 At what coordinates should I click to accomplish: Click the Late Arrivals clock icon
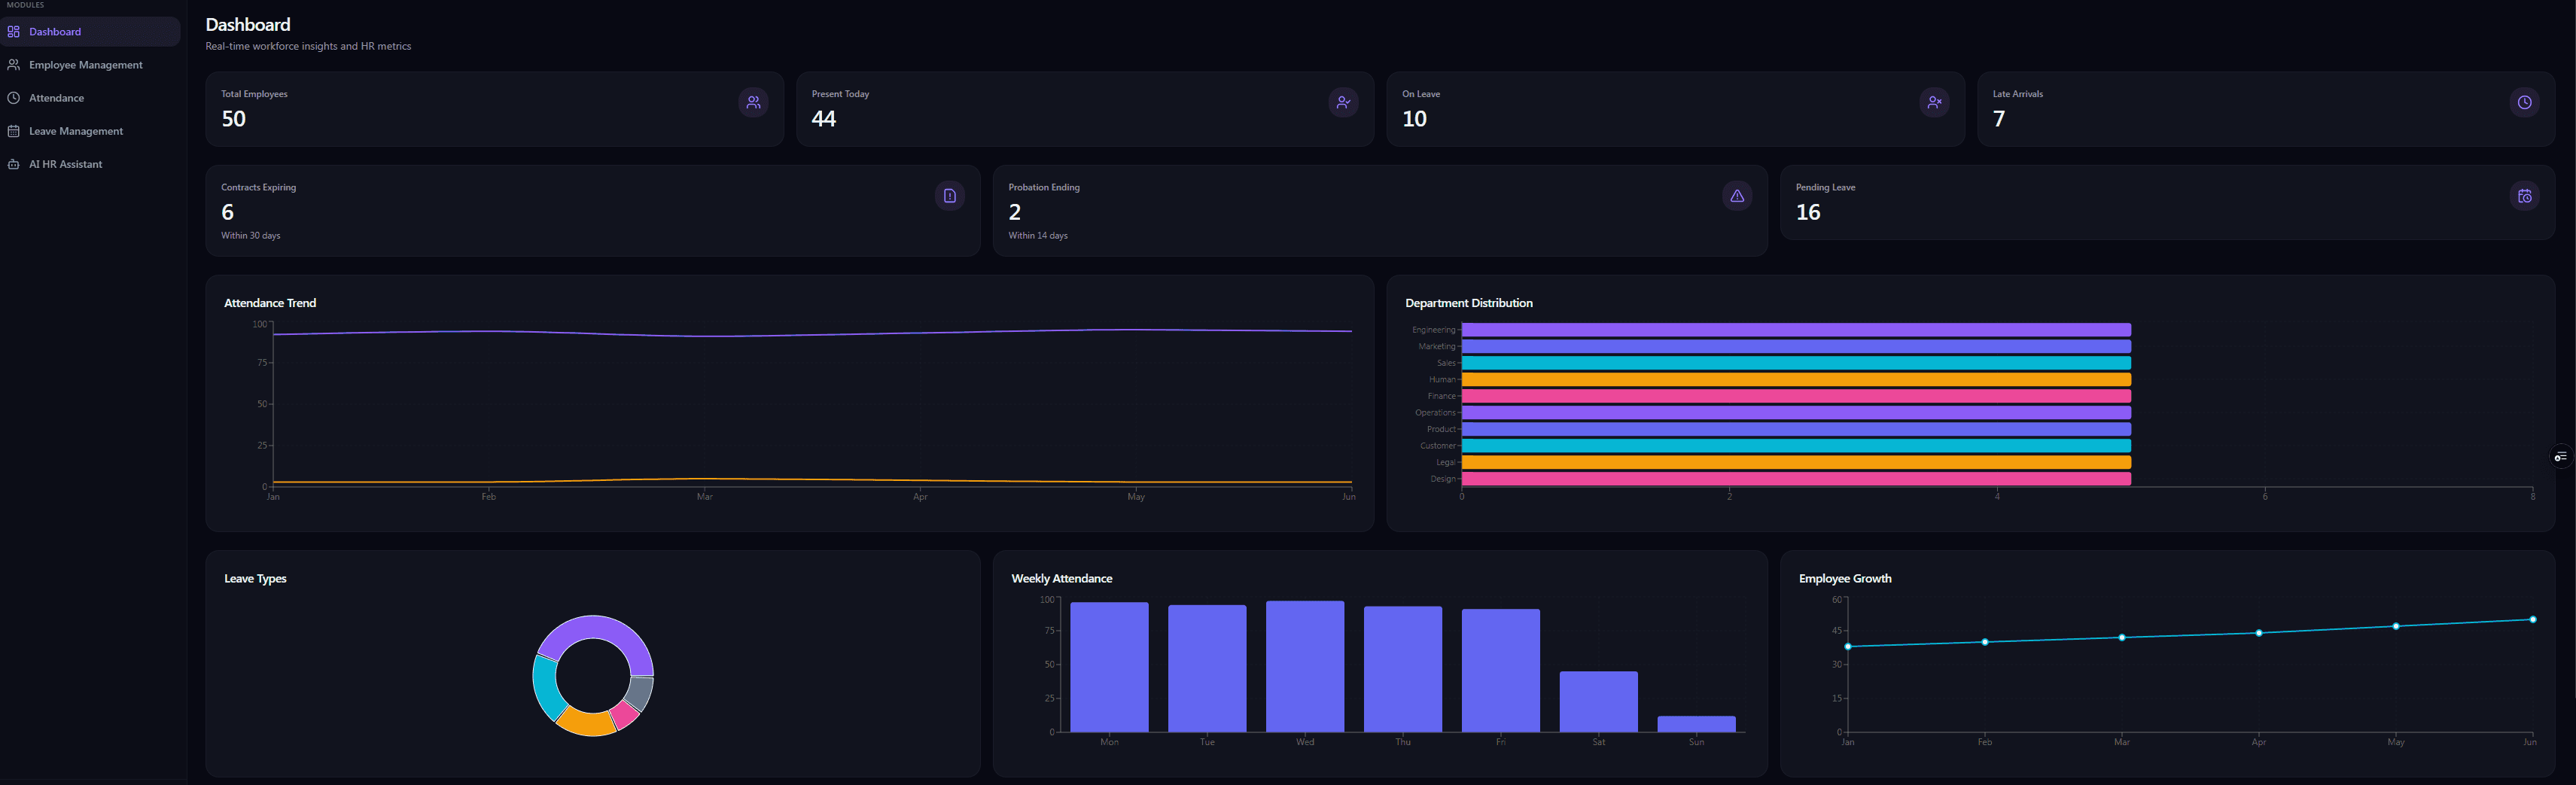tap(2524, 102)
